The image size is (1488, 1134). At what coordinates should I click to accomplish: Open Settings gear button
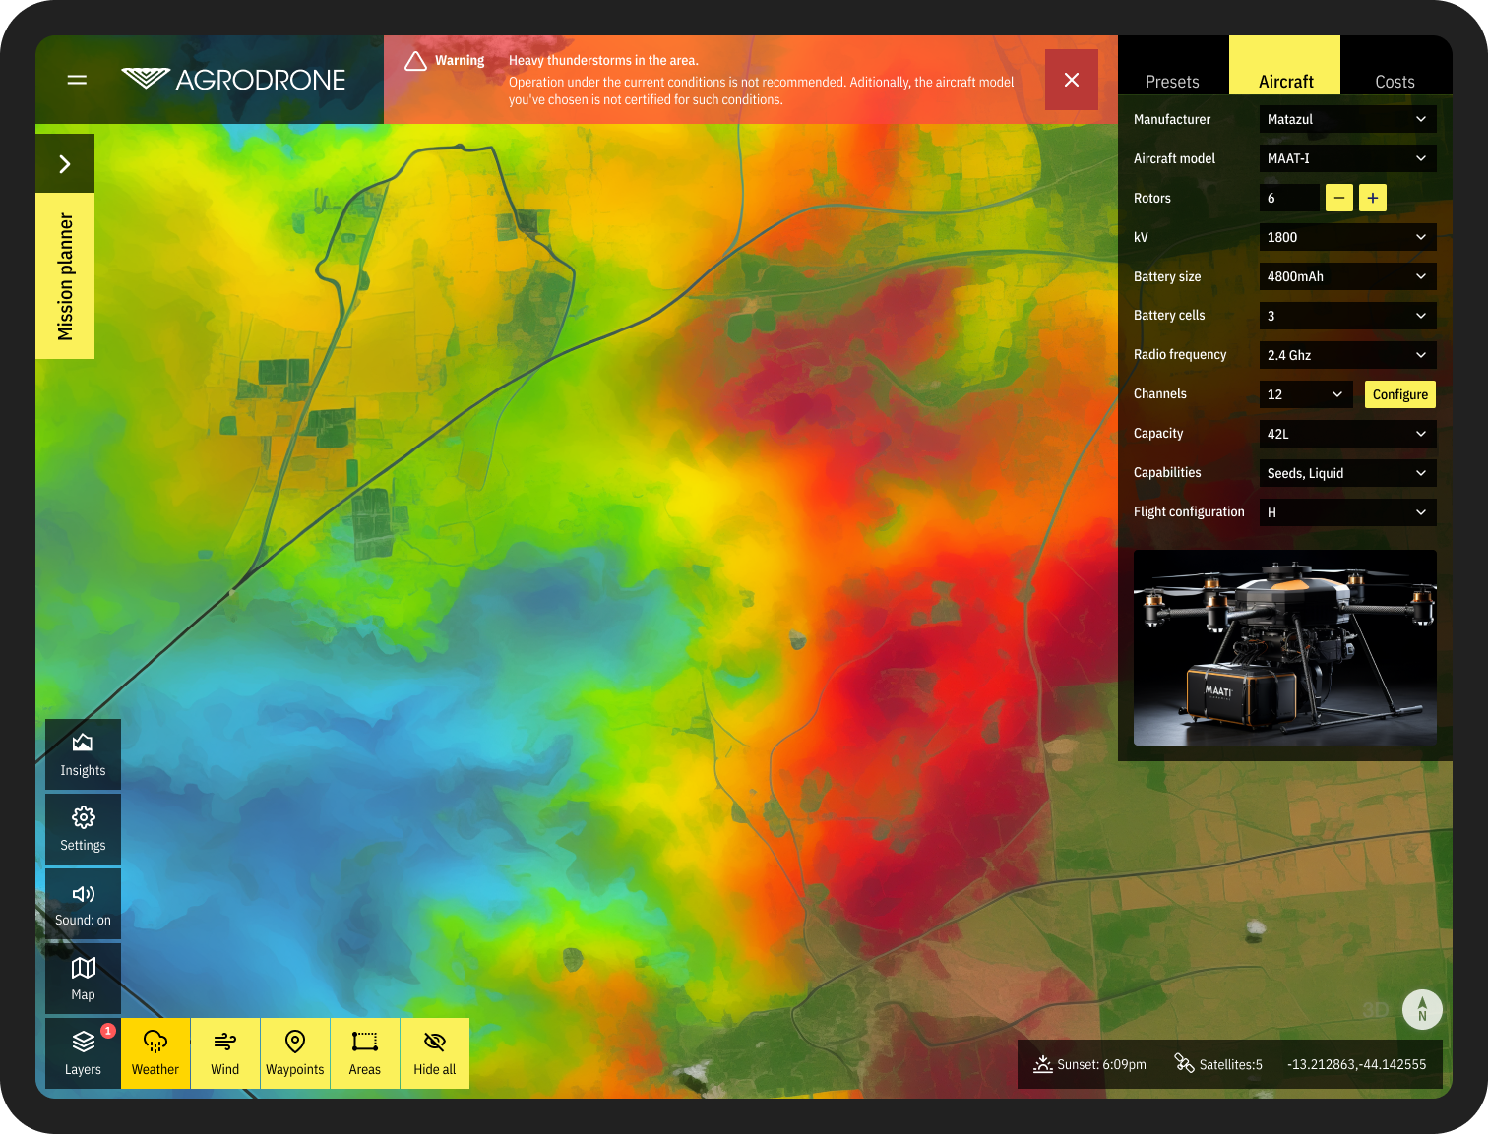click(x=83, y=829)
